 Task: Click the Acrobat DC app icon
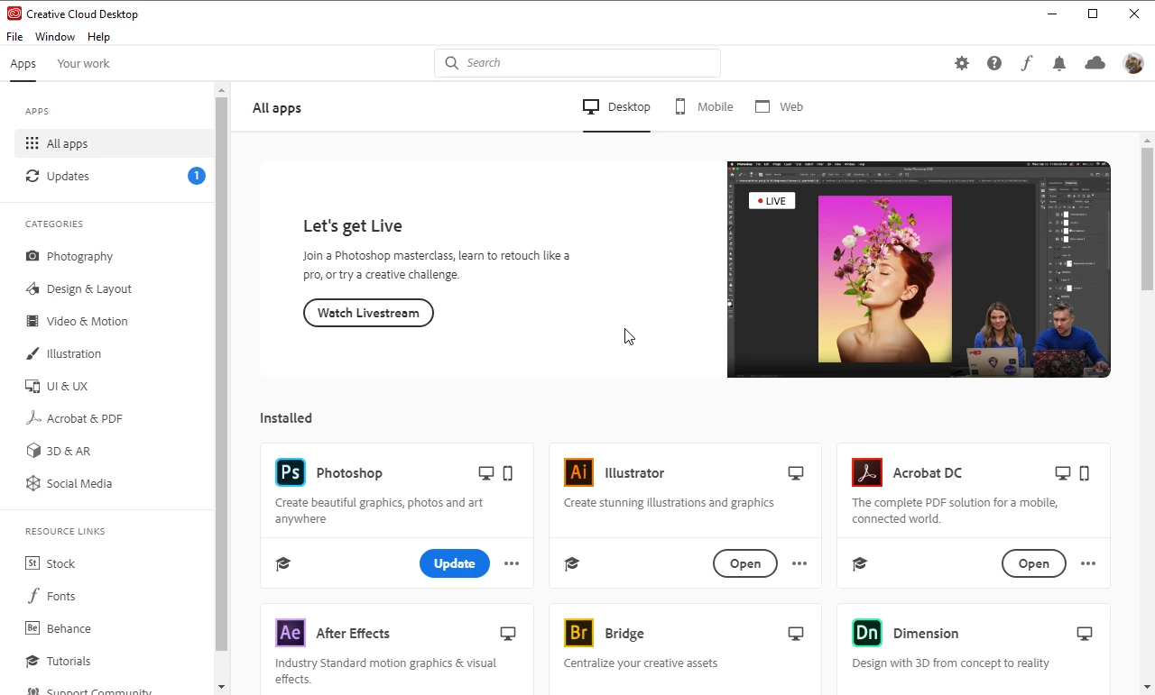867,472
